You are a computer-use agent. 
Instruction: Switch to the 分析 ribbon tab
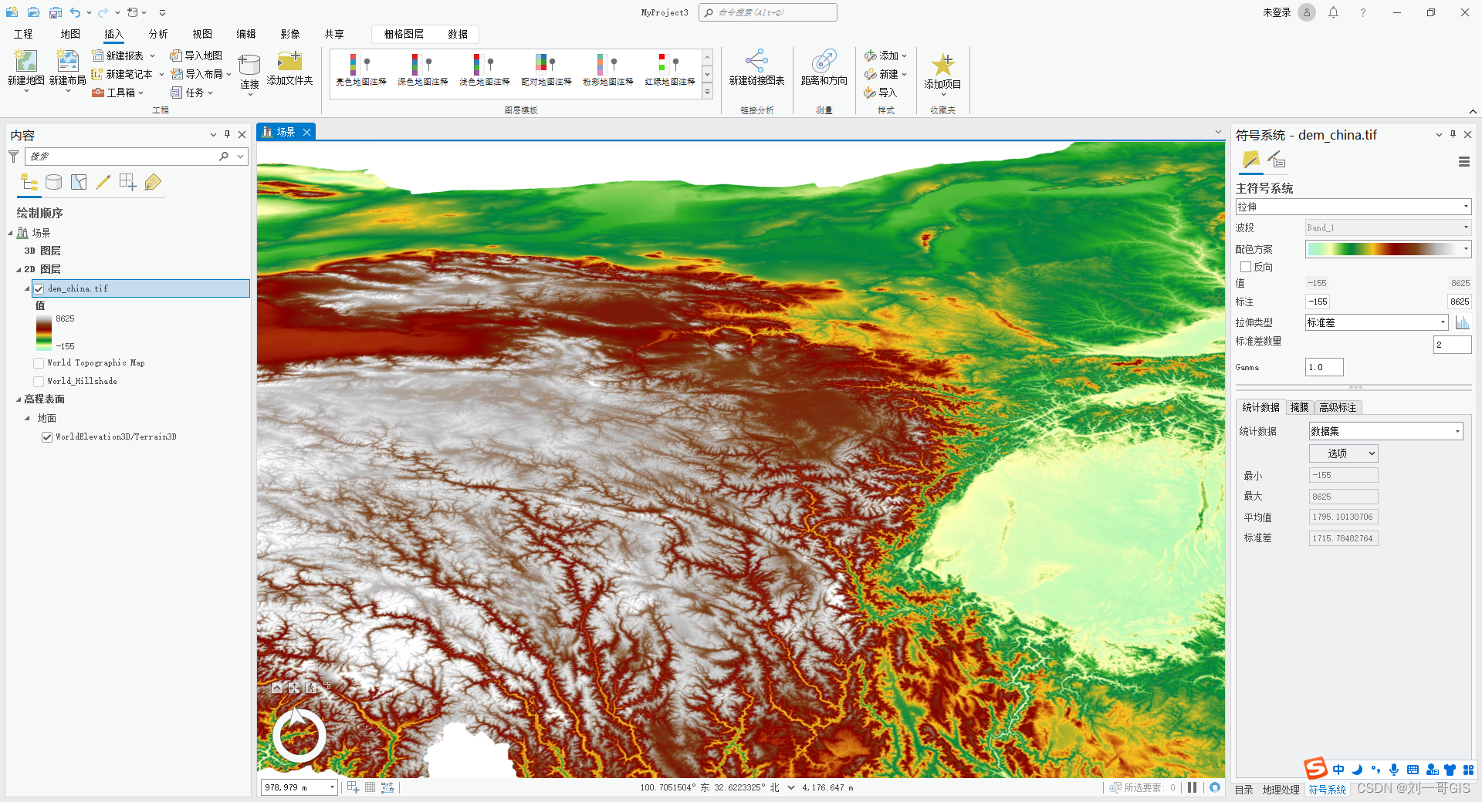[x=158, y=34]
